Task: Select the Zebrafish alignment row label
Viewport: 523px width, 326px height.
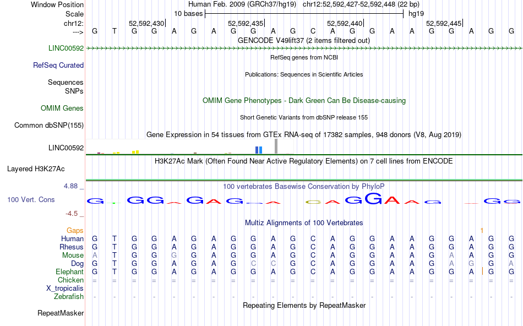Action: point(69,296)
